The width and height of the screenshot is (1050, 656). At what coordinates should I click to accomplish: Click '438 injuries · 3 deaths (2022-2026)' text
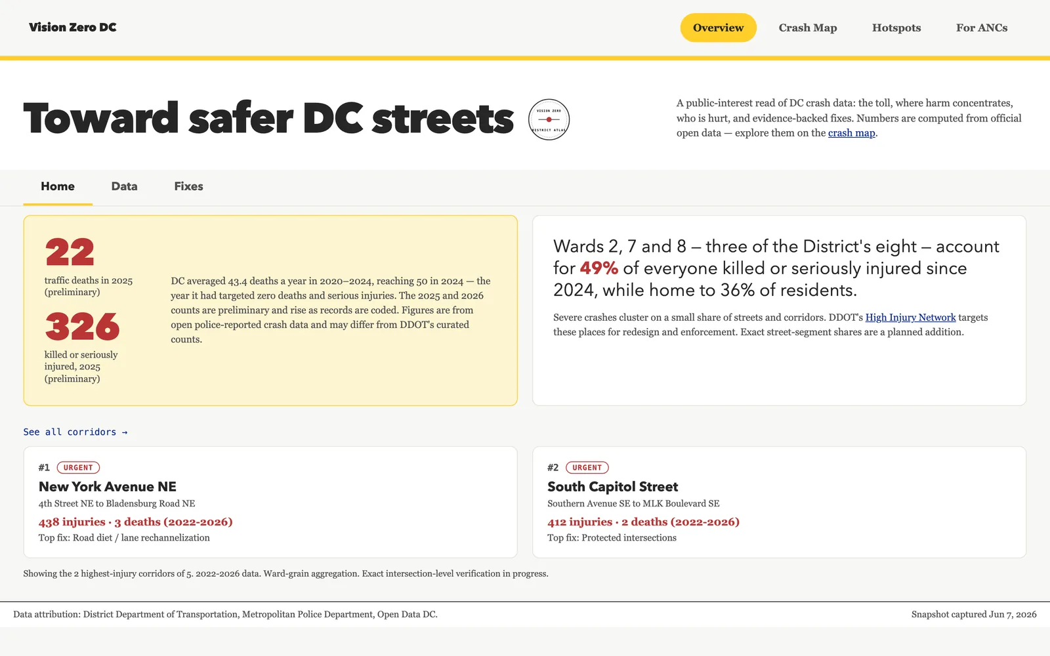point(136,522)
